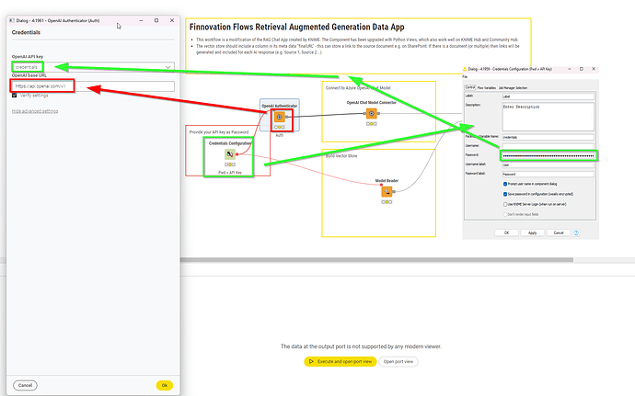Click Cancel in Credentials Configuration dialog

559,232
